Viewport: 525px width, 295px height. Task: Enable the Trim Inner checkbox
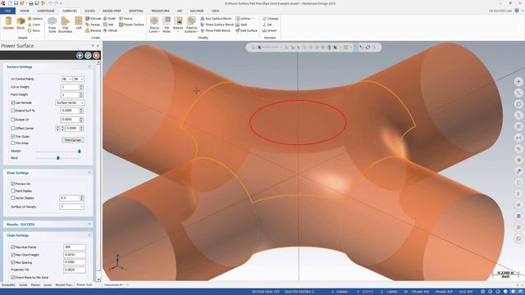(x=13, y=143)
